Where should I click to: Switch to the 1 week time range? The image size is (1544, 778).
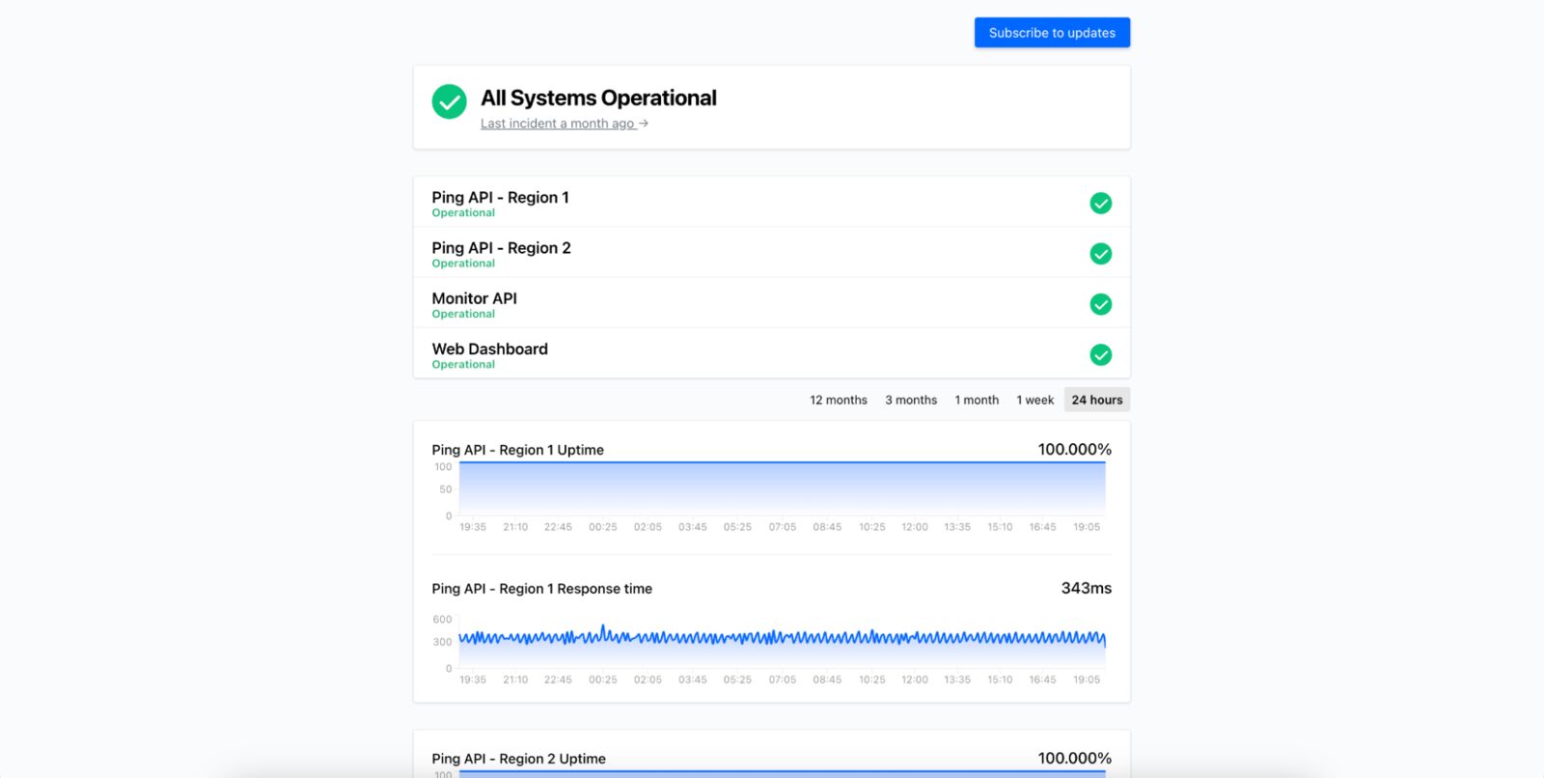tap(1034, 400)
